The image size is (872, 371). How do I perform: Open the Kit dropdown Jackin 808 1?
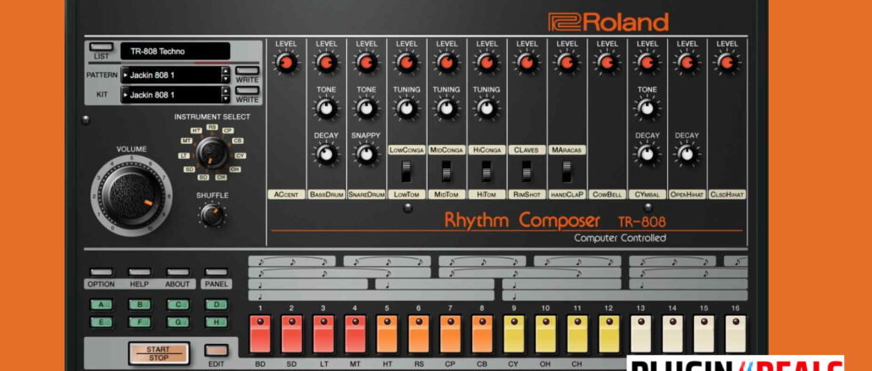(x=170, y=95)
